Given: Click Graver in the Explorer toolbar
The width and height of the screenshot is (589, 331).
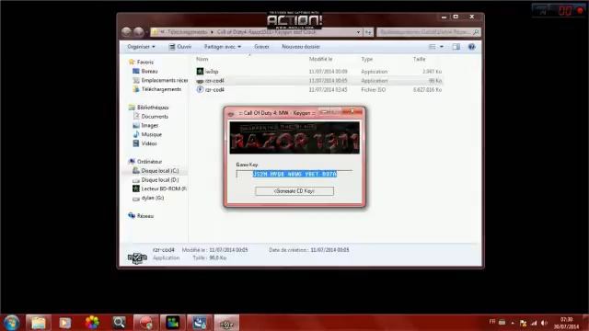Looking at the screenshot, I should coord(261,47).
